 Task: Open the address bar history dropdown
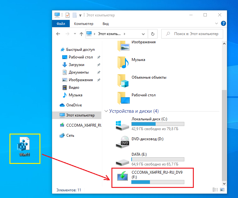coord(143,34)
